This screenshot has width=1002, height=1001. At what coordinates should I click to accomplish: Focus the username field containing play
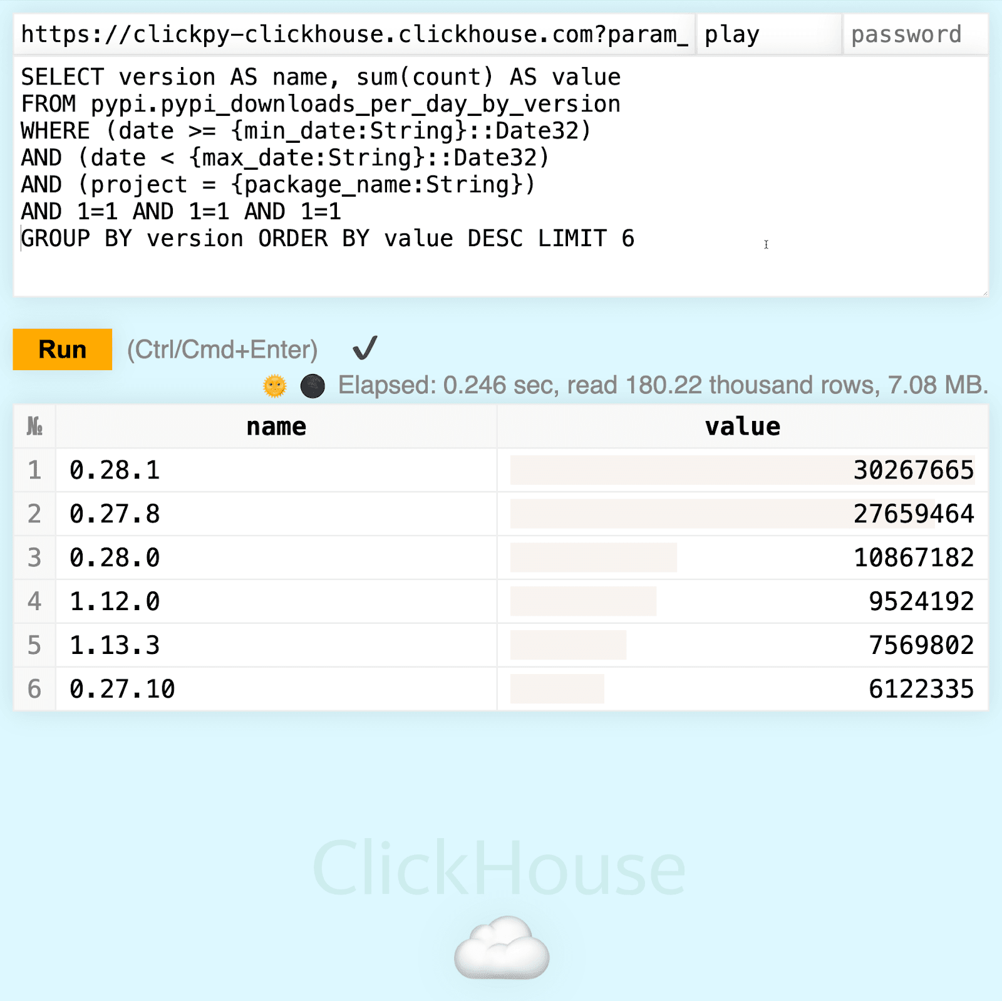[x=769, y=34]
